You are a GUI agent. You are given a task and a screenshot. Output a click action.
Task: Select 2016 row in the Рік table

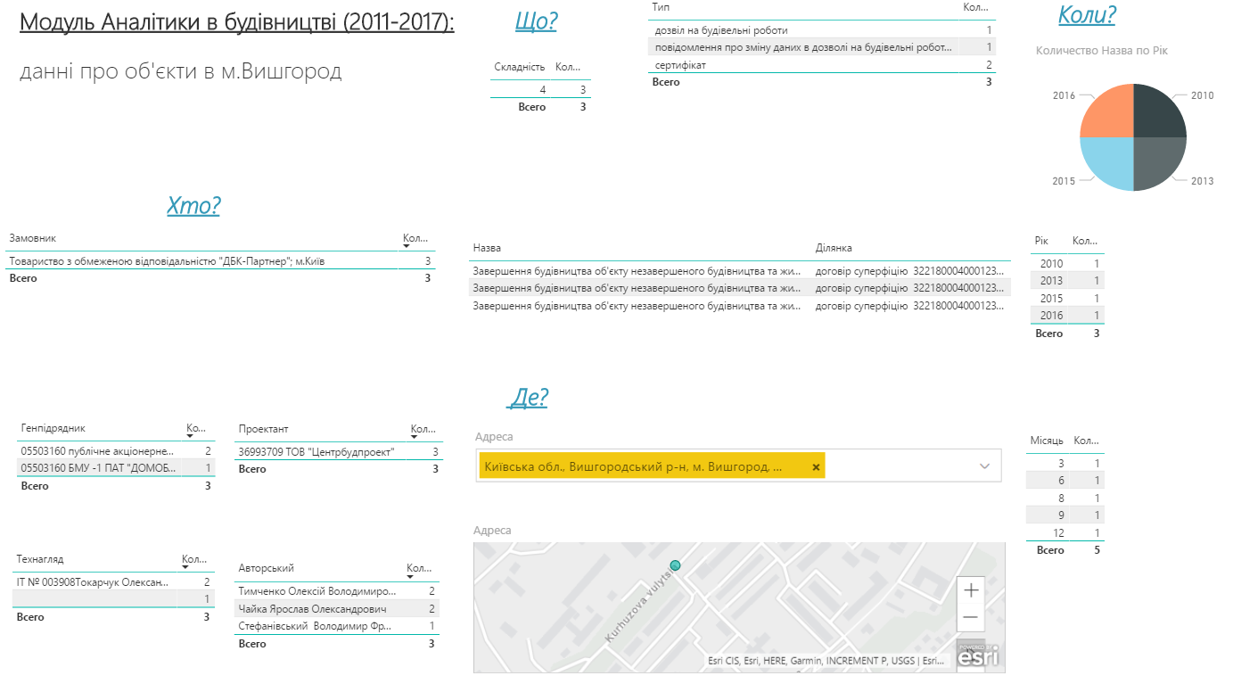click(x=1067, y=316)
